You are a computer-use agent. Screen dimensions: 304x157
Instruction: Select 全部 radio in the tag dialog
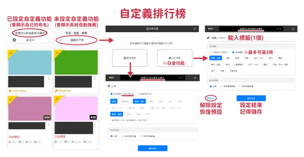pos(211,86)
